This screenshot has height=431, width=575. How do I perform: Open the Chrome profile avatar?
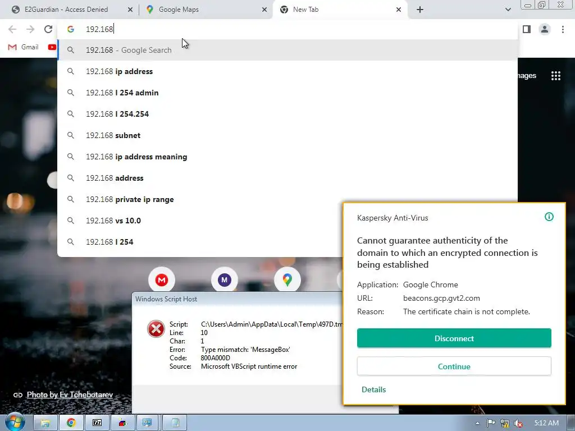point(545,29)
